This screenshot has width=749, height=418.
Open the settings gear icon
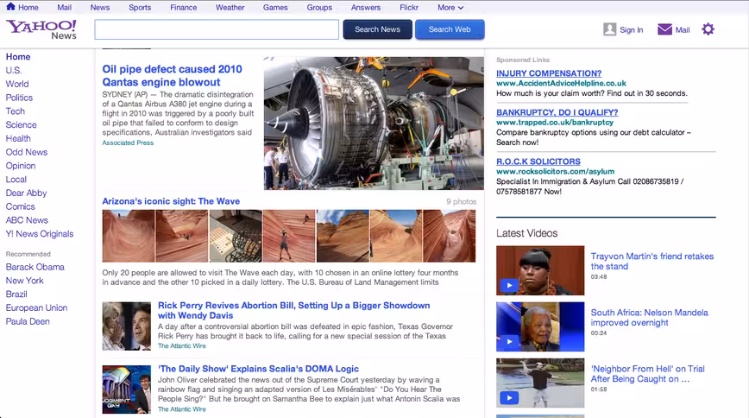(x=708, y=29)
